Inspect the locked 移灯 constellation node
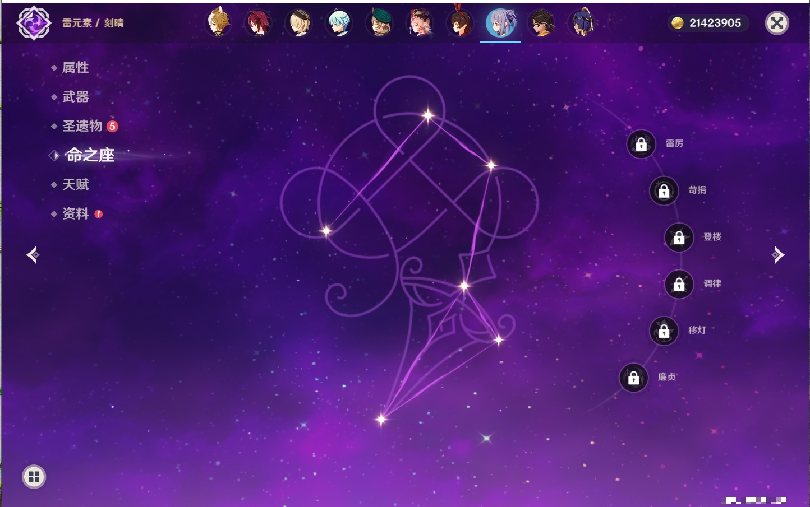This screenshot has height=507, width=810. [664, 331]
